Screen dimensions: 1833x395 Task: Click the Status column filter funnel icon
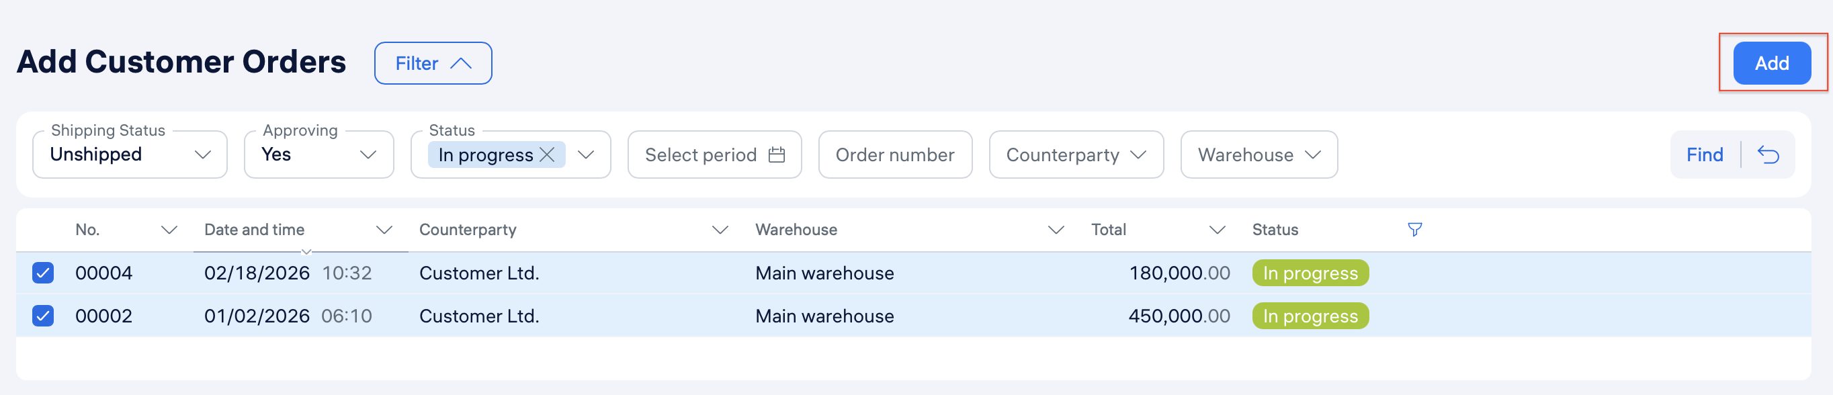1414,229
